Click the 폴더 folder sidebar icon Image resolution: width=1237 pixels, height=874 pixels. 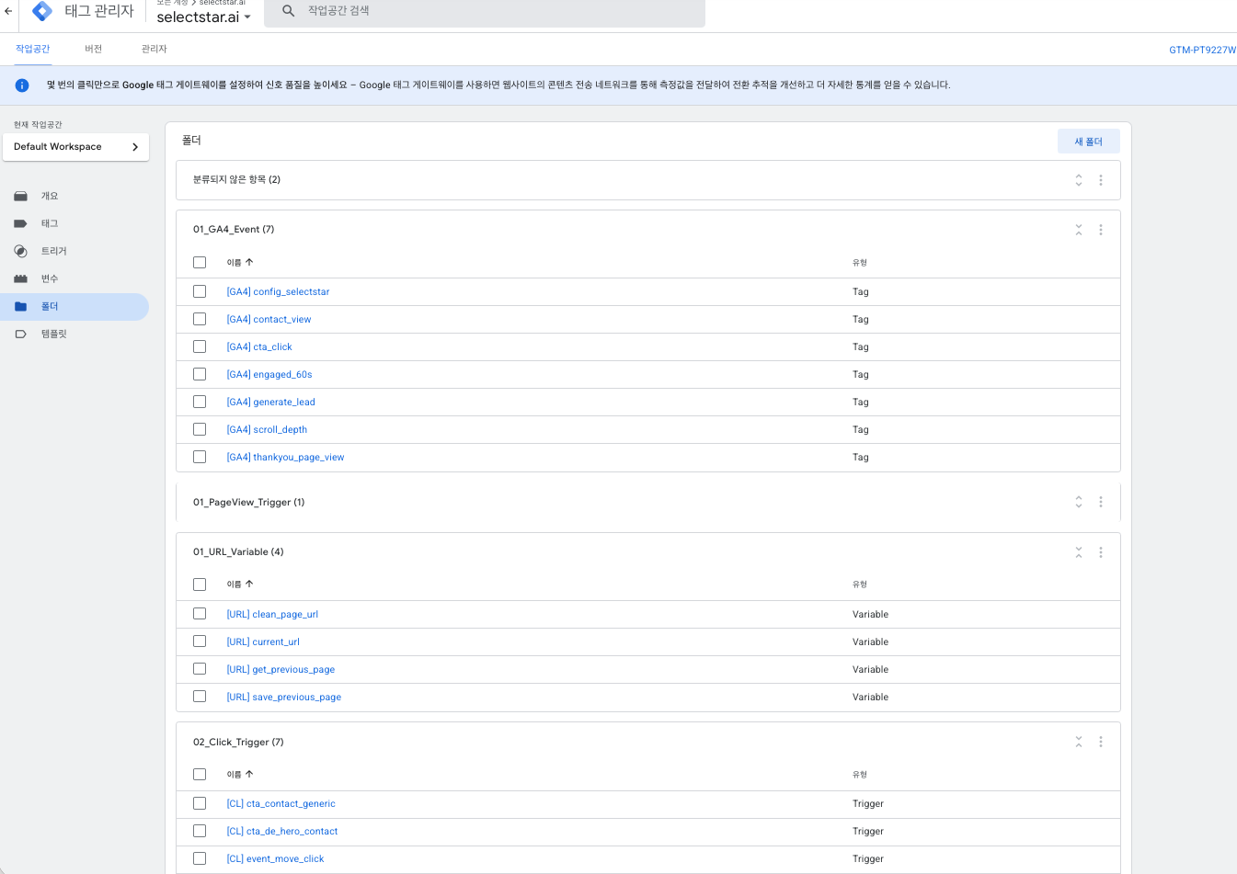tap(20, 306)
